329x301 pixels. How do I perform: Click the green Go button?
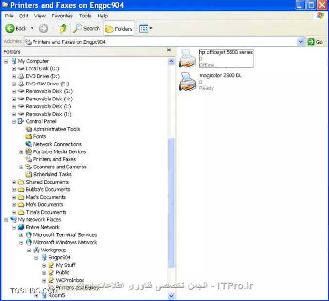(315, 42)
